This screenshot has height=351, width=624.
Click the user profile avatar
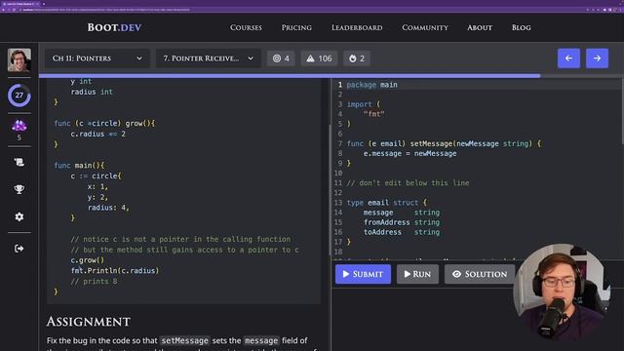pos(19,60)
